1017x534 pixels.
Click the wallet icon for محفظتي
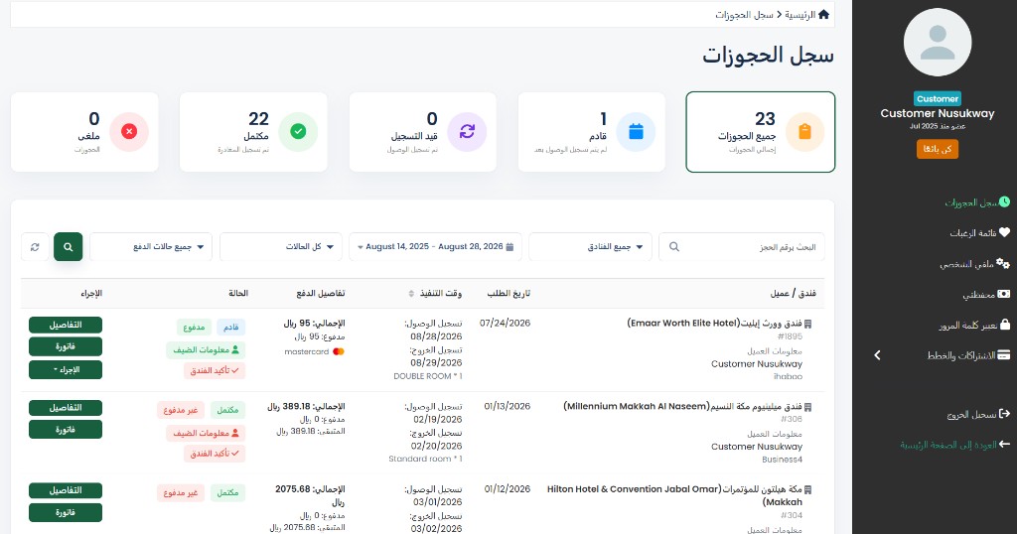coord(1003,294)
